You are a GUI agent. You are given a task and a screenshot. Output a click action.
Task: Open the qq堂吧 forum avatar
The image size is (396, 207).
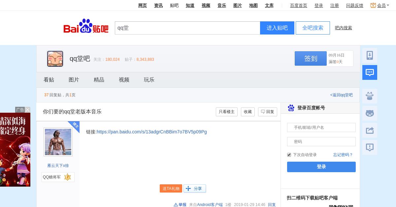[x=55, y=59]
